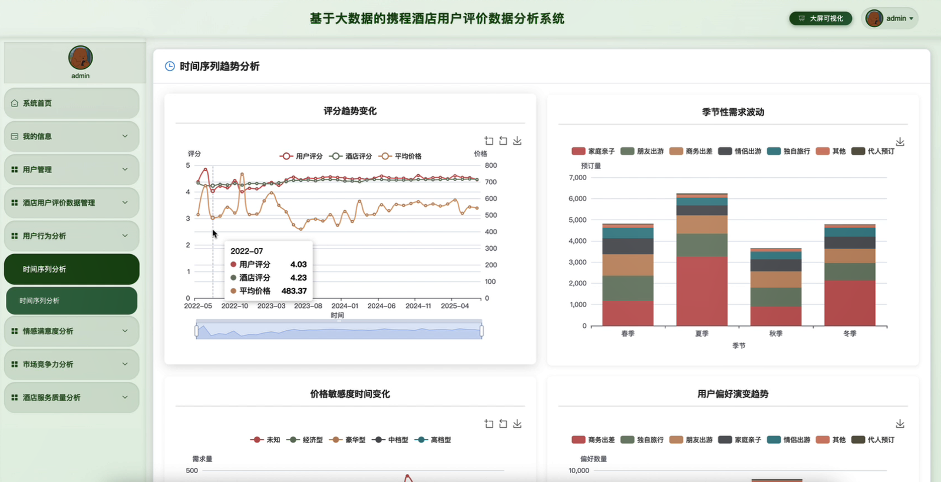Open the 系统首页 menu item
Image resolution: width=941 pixels, height=482 pixels.
pyautogui.click(x=72, y=103)
